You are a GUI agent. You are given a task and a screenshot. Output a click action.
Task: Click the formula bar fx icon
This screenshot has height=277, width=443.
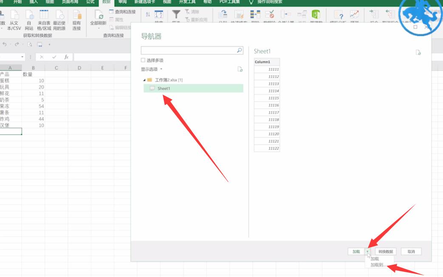point(66,57)
